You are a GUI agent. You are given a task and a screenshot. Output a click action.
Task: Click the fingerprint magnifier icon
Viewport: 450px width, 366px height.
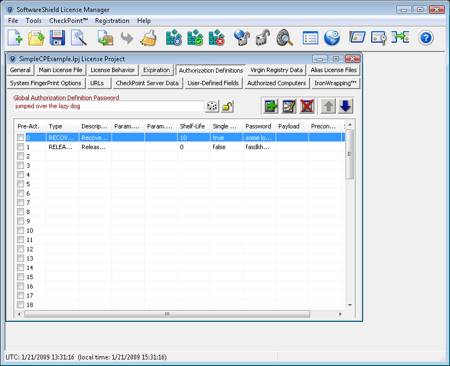pyautogui.click(x=284, y=38)
